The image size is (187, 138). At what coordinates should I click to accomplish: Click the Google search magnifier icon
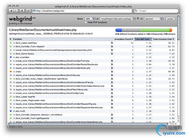tap(136, 11)
